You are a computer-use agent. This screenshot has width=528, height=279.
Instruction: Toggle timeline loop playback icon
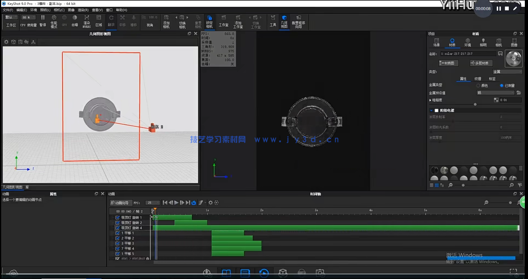coord(194,203)
